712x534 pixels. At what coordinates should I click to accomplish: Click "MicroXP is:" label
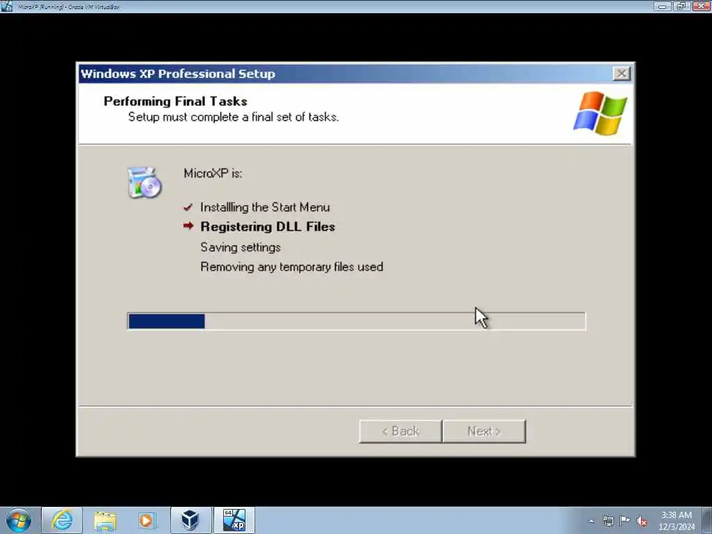213,173
